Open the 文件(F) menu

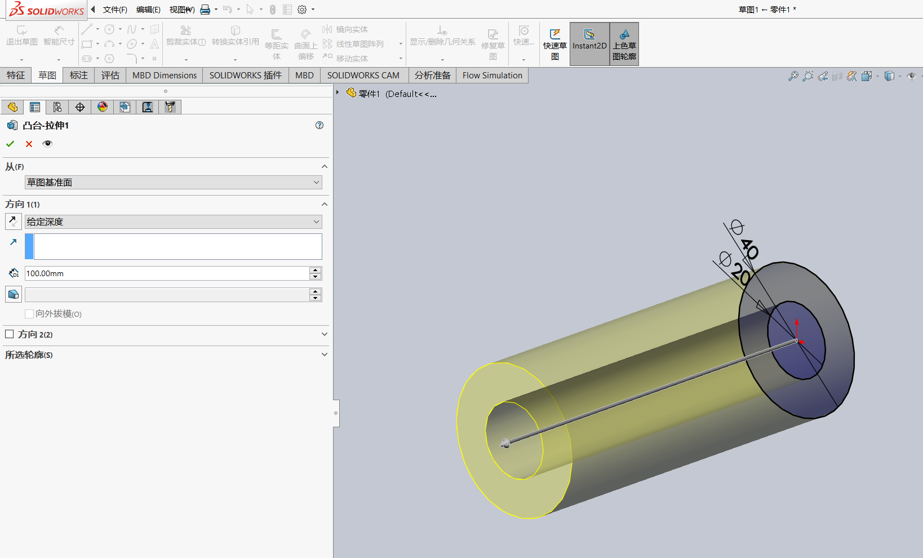pos(116,10)
